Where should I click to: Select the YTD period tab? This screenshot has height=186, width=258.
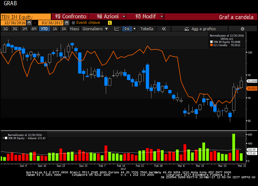[44, 29]
